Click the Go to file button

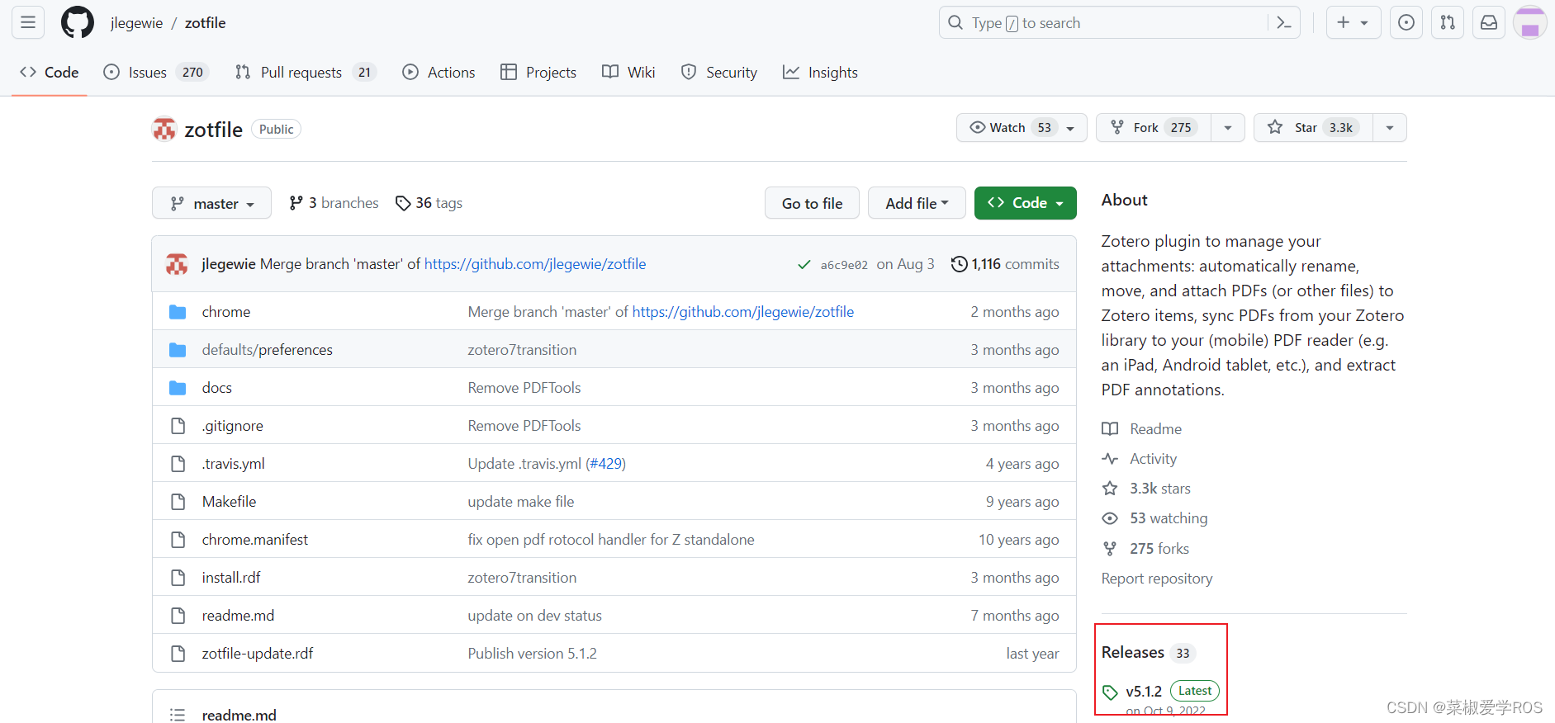tap(812, 203)
